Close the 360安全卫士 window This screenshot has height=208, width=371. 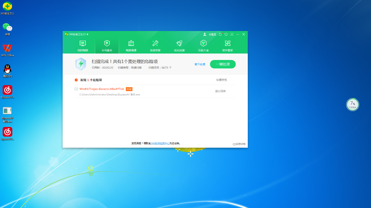pos(244,34)
